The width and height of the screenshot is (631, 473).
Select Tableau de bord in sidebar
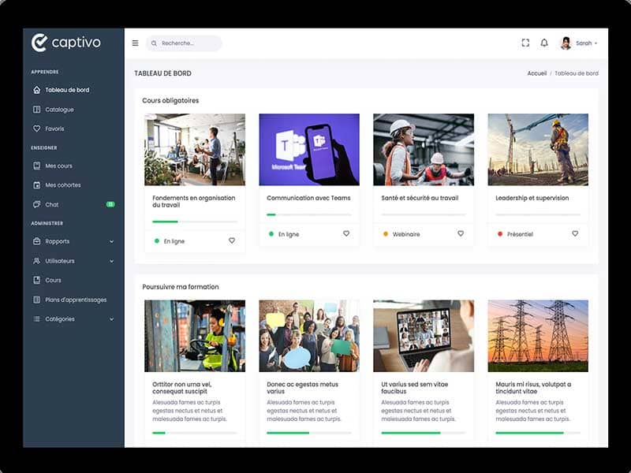67,90
